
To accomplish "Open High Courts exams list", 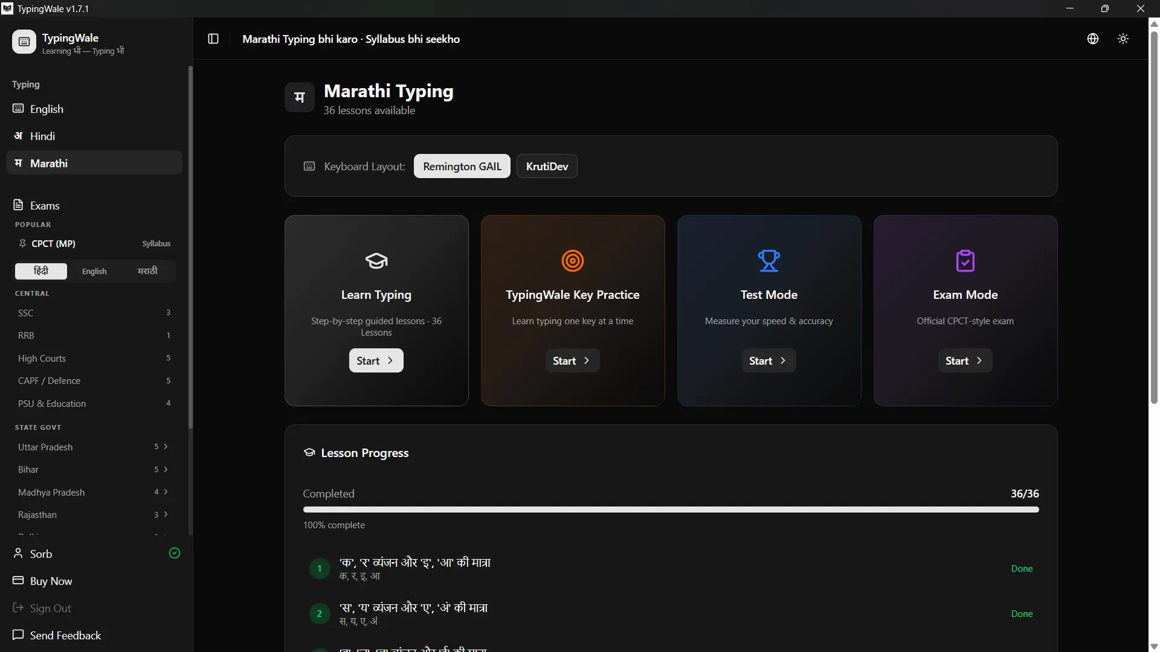I will click(x=94, y=358).
